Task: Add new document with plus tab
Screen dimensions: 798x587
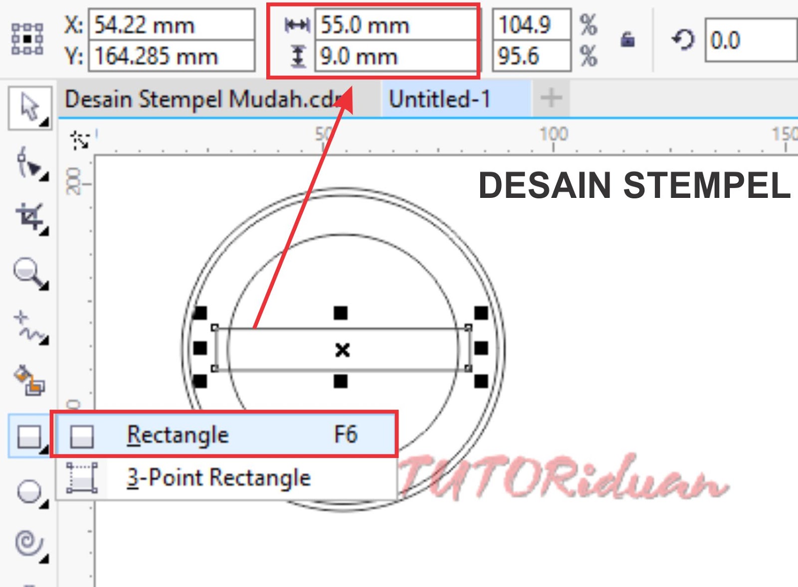Action: pos(551,98)
